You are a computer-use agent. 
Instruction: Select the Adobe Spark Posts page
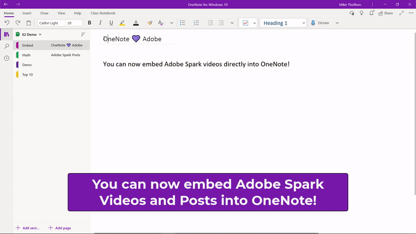[x=66, y=55]
